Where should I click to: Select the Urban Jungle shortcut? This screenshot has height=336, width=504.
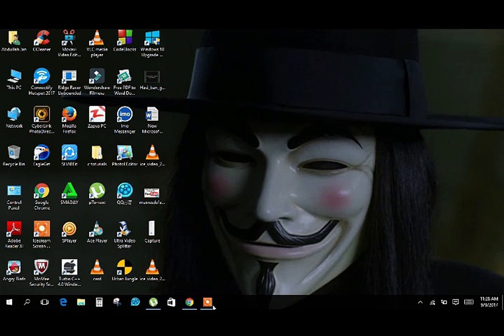click(x=125, y=270)
